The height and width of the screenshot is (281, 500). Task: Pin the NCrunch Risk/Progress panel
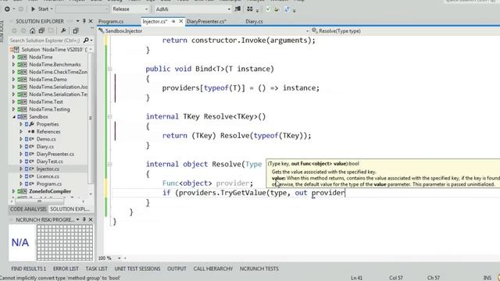pyautogui.click(x=84, y=219)
